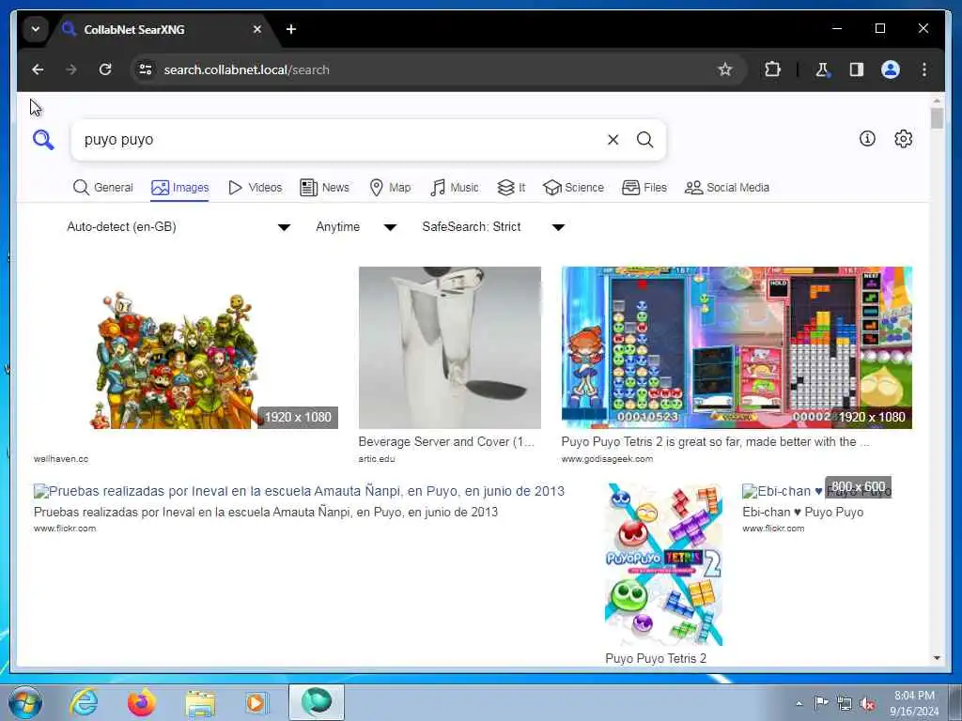Show hidden system tray icons
Image resolution: width=962 pixels, height=721 pixels.
point(799,704)
